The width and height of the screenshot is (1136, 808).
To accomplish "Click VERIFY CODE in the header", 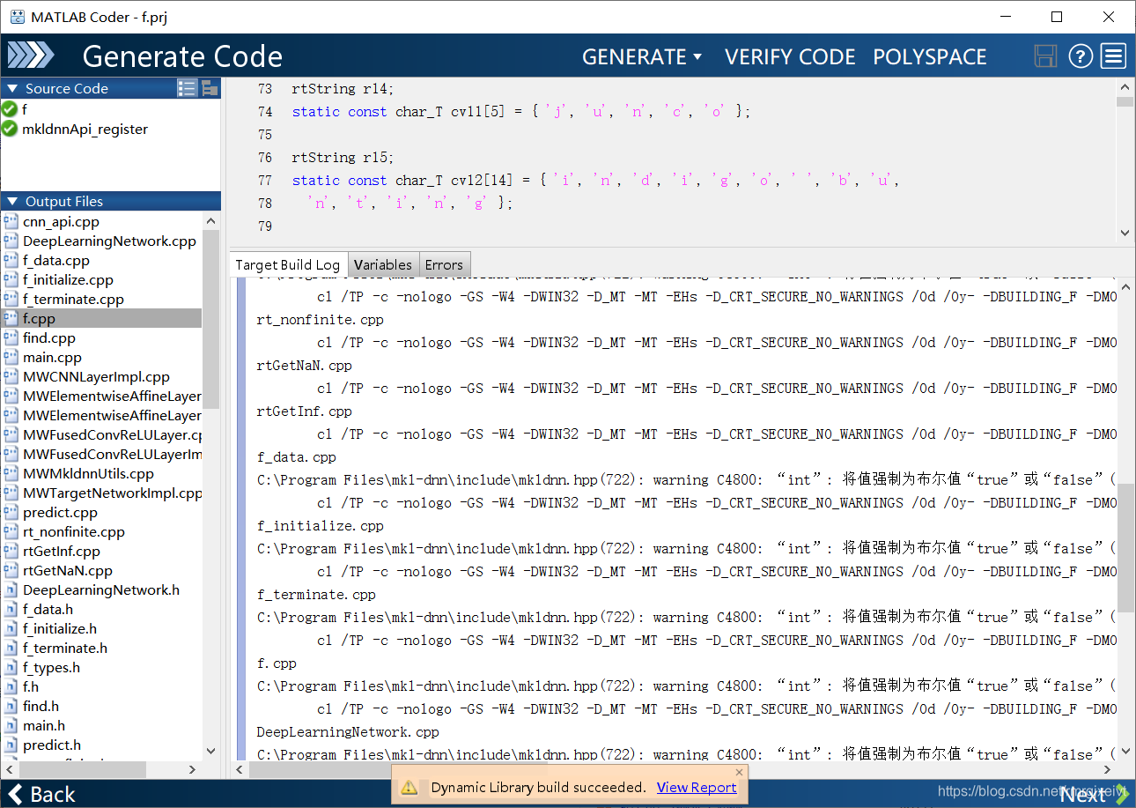I will click(x=790, y=56).
